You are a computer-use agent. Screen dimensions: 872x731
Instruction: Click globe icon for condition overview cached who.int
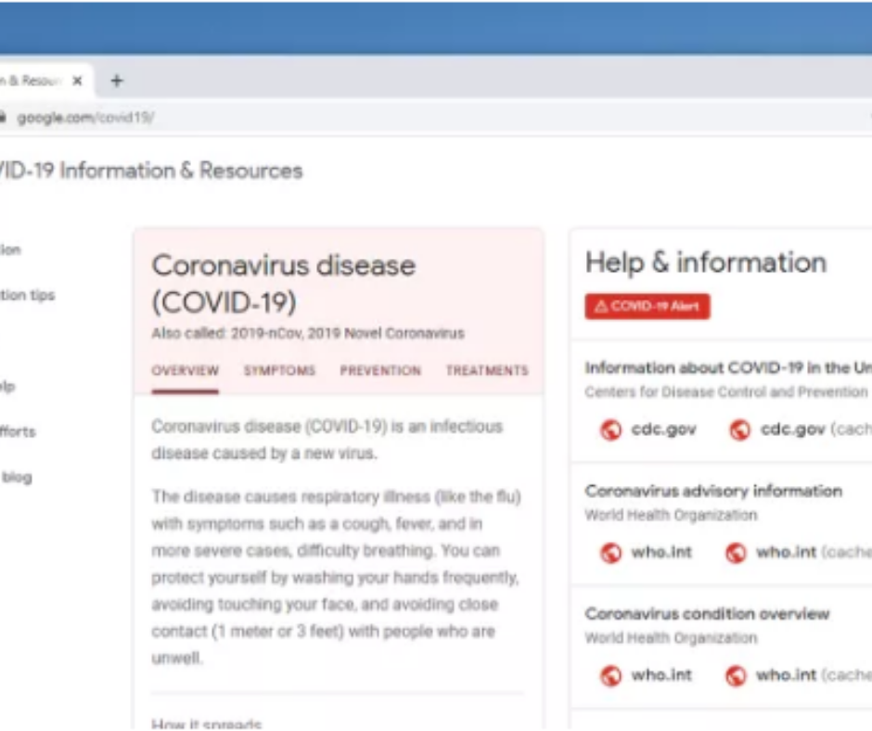[x=736, y=676]
